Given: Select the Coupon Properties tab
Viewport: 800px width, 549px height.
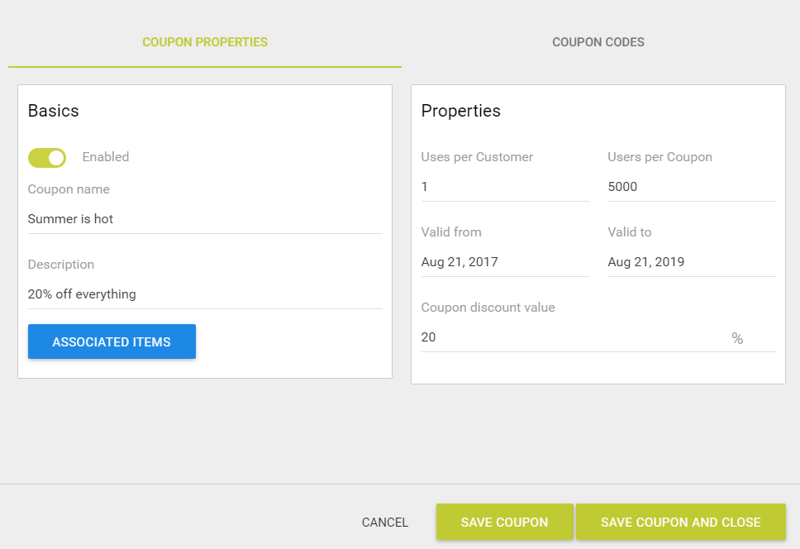Looking at the screenshot, I should [x=205, y=42].
